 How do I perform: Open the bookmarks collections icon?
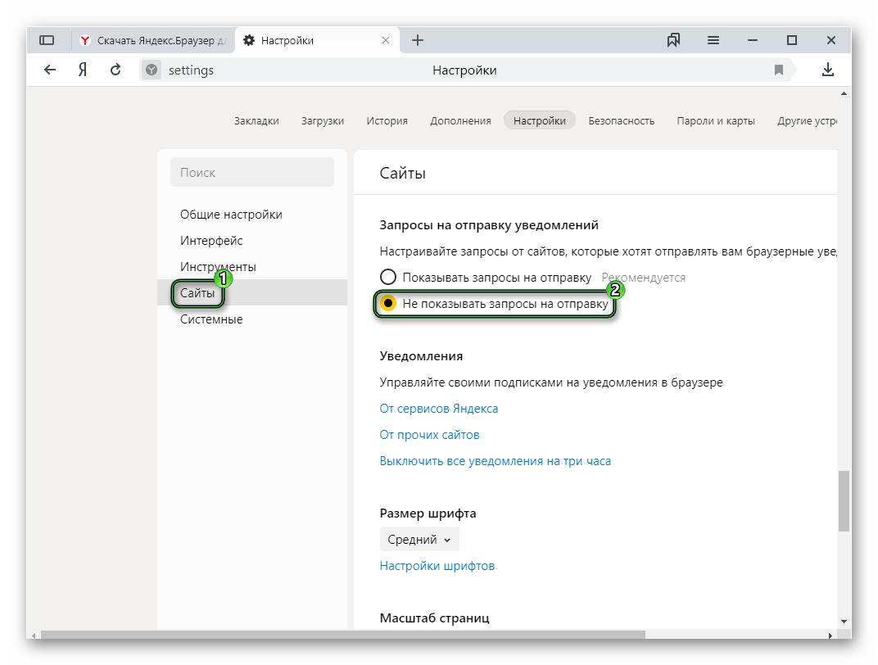click(673, 40)
